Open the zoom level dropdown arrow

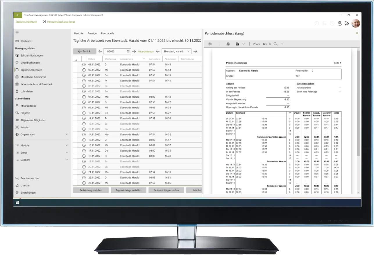282,44
